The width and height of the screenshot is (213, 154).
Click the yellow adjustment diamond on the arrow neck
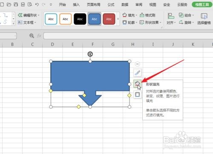click(84, 95)
